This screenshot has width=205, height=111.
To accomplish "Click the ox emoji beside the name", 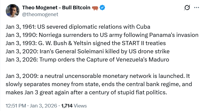I will (95, 8).
